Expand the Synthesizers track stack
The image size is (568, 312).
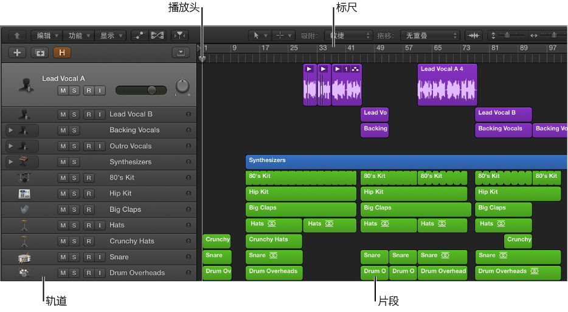(10, 162)
